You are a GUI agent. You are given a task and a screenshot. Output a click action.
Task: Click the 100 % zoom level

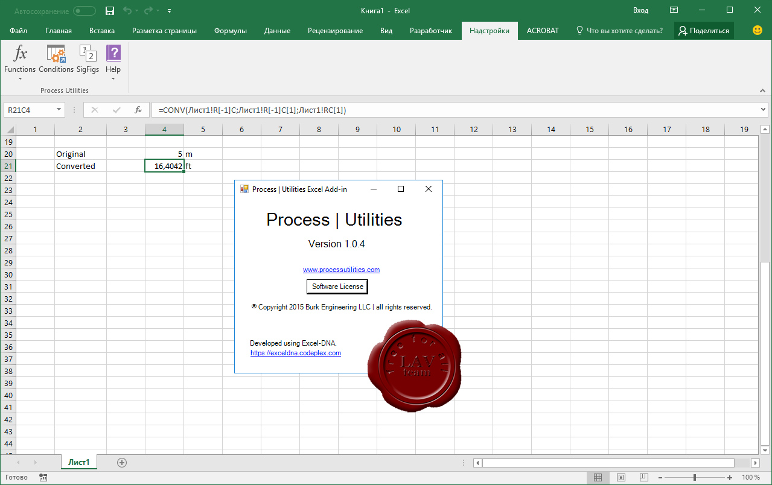coord(751,477)
